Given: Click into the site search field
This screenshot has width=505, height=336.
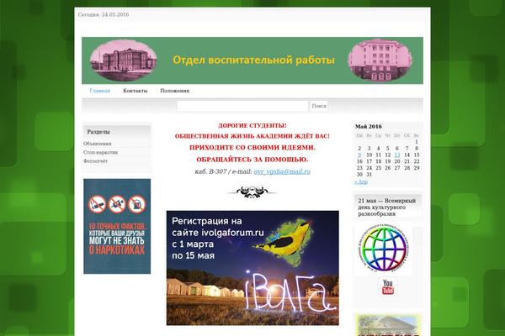Looking at the screenshot, I should 242,106.
